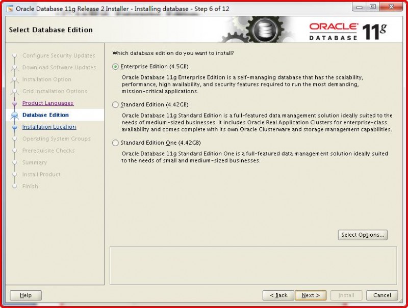Click the Installation Option step marker

[14, 79]
